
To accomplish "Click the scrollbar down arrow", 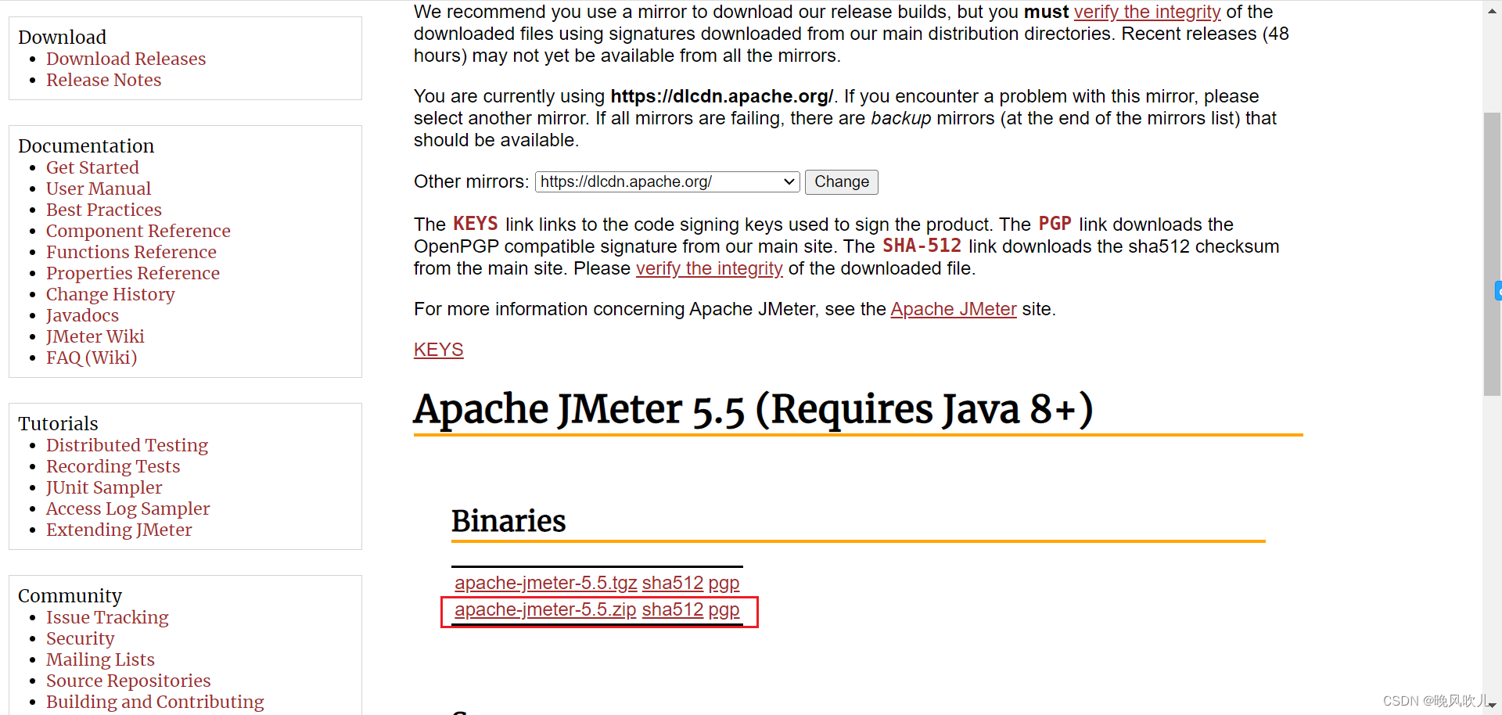I will (x=1492, y=705).
